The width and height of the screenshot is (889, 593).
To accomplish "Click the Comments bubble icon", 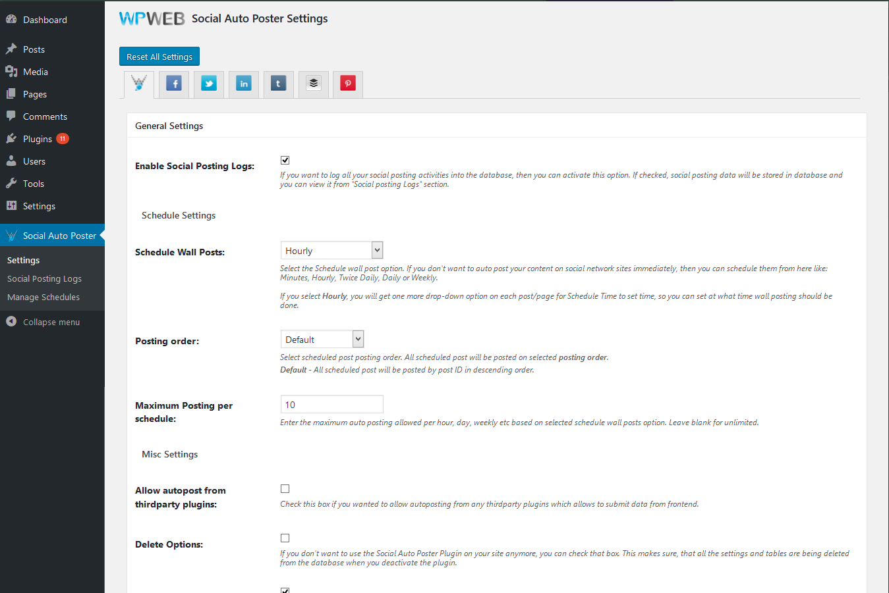I will [x=11, y=116].
